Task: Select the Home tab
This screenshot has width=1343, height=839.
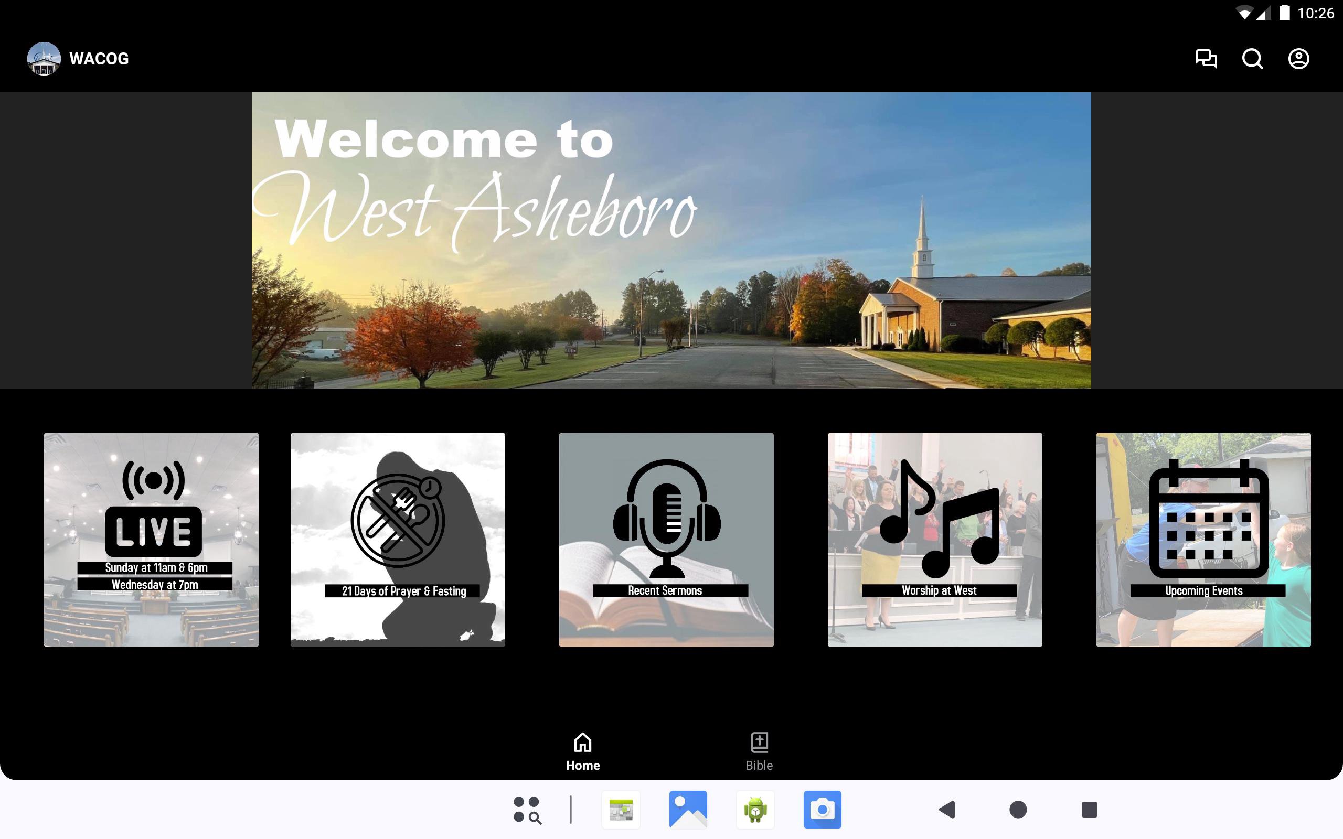Action: point(583,751)
